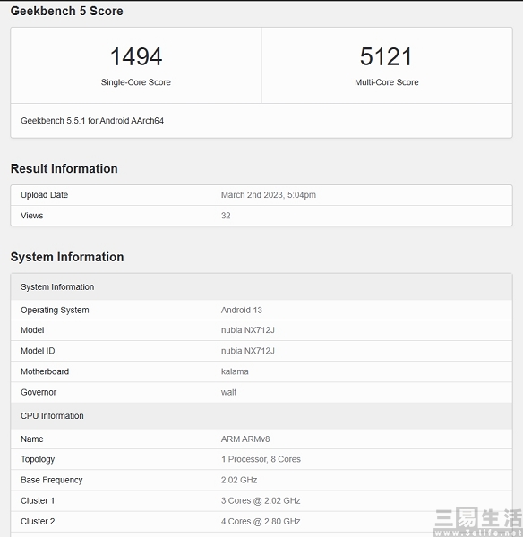The image size is (523, 537).
Task: Click the Motherboard label
Action: [x=45, y=371]
